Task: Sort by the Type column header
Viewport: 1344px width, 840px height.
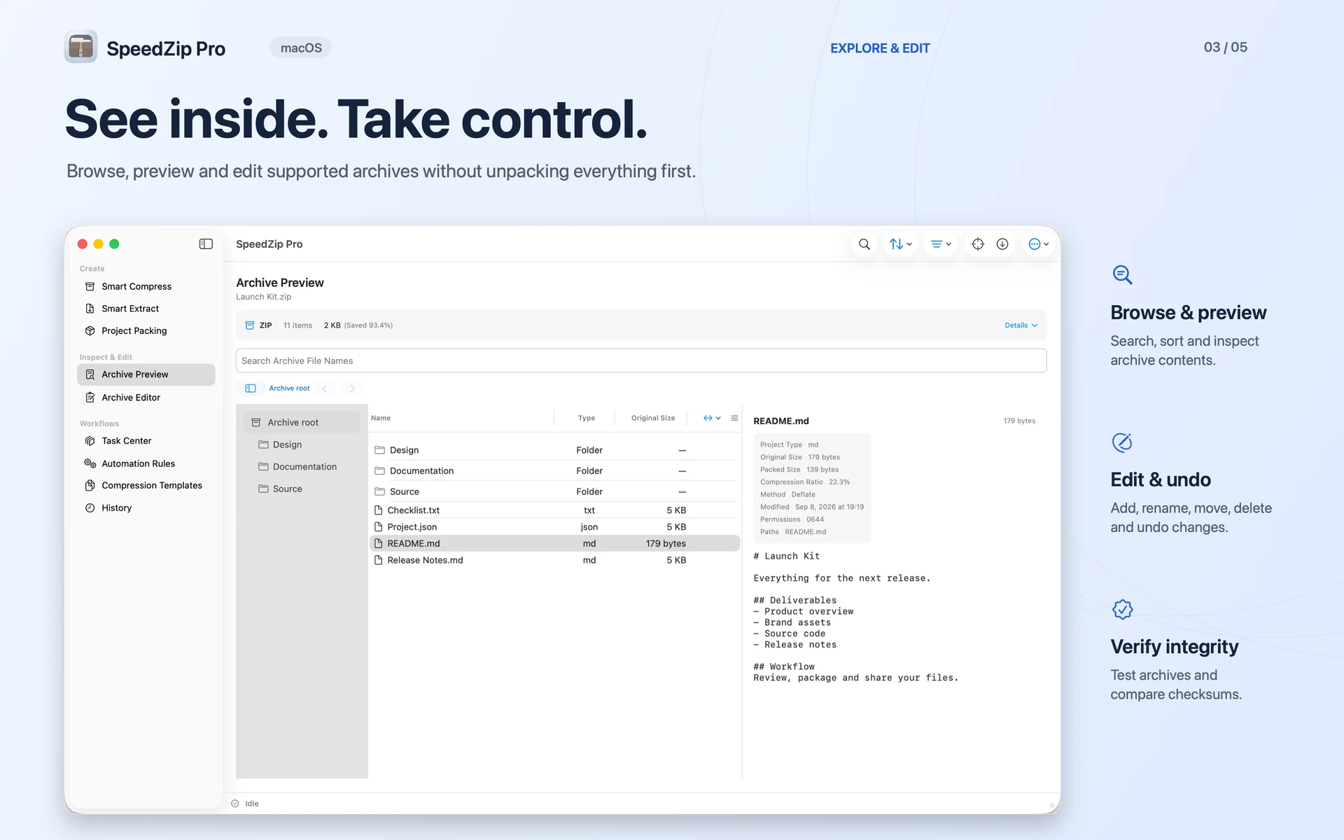Action: [587, 418]
